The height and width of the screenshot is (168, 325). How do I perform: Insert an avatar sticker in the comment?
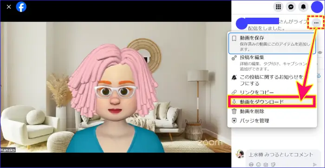tap(251, 164)
